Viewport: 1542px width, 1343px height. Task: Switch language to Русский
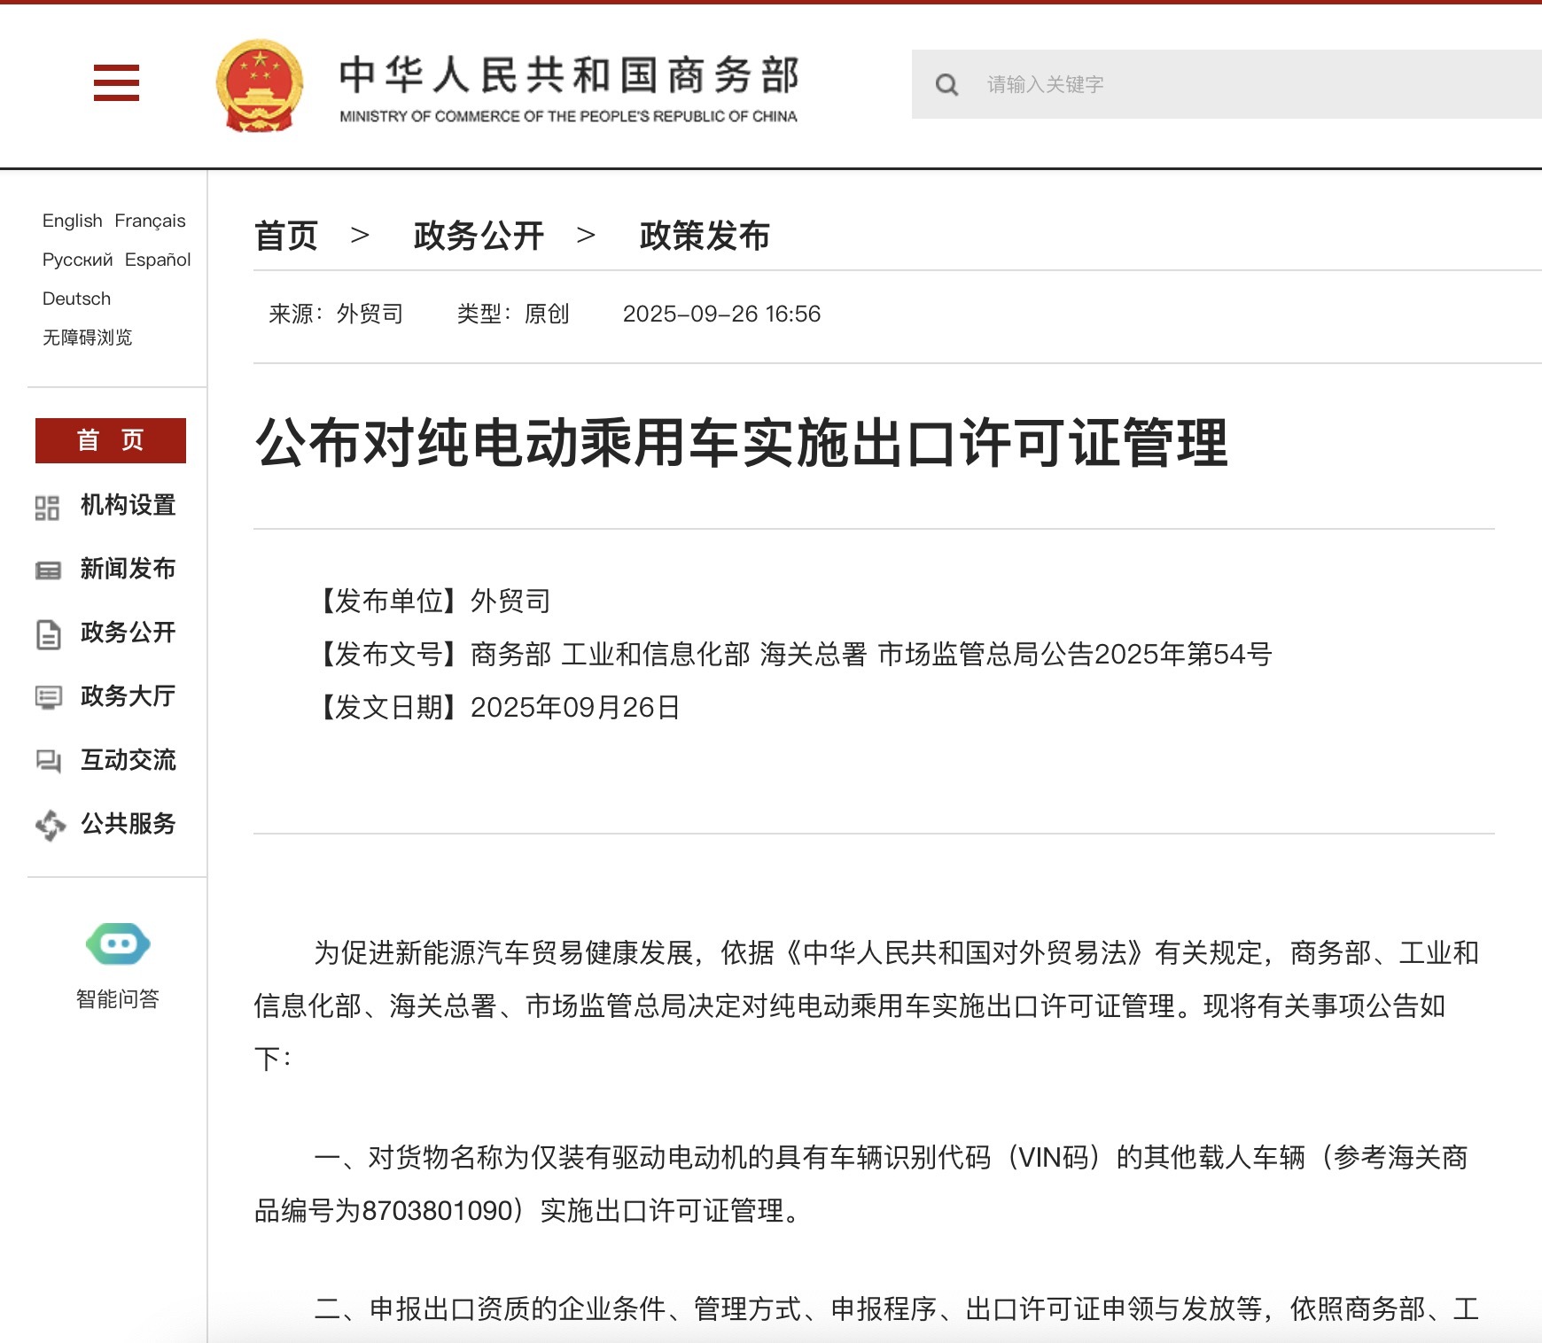point(77,260)
